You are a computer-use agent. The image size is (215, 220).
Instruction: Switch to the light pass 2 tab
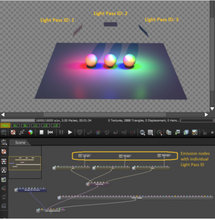coord(46,125)
